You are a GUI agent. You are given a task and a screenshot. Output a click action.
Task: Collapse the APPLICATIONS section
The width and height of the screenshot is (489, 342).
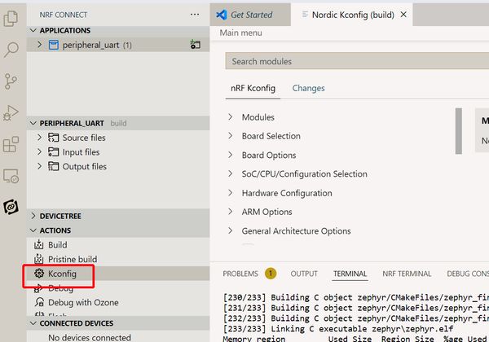(33, 30)
